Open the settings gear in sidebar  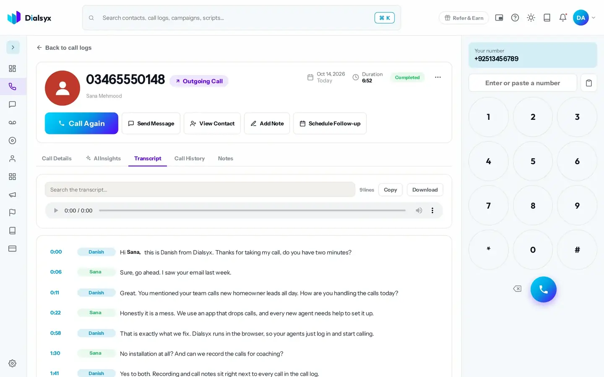pyautogui.click(x=13, y=363)
